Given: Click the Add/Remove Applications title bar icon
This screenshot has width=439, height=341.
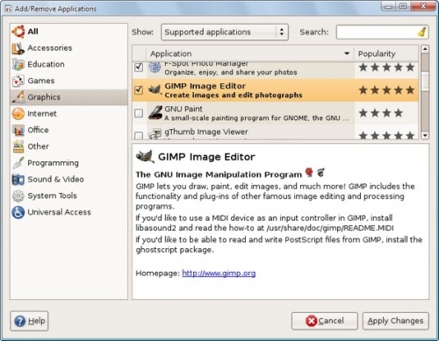Looking at the screenshot, I should pyautogui.click(x=9, y=9).
